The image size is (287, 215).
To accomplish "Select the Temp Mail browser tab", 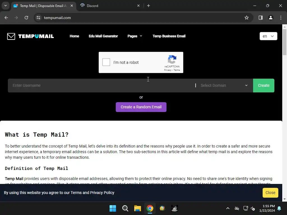I will [43, 6].
